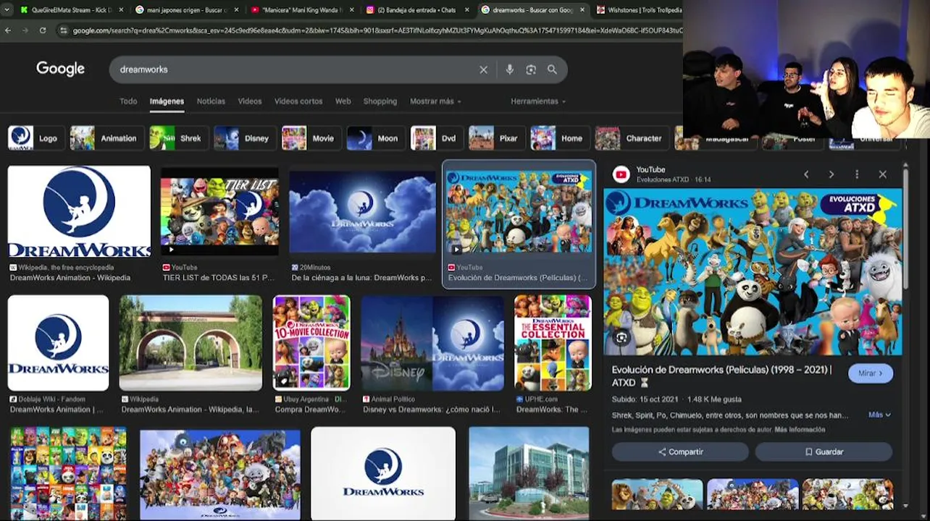Close the 'mani japones origen' browser tab
This screenshot has height=521, width=930.
coord(236,10)
